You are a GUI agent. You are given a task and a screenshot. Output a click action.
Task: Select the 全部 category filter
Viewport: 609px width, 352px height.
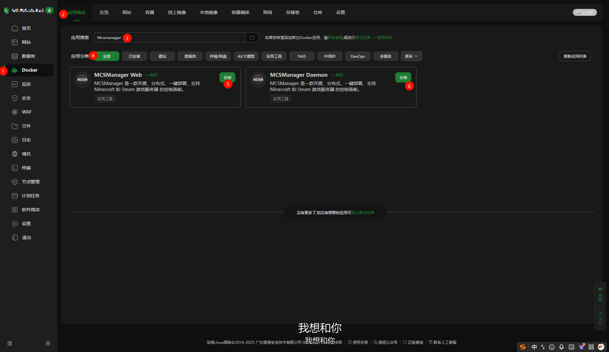pos(107,56)
